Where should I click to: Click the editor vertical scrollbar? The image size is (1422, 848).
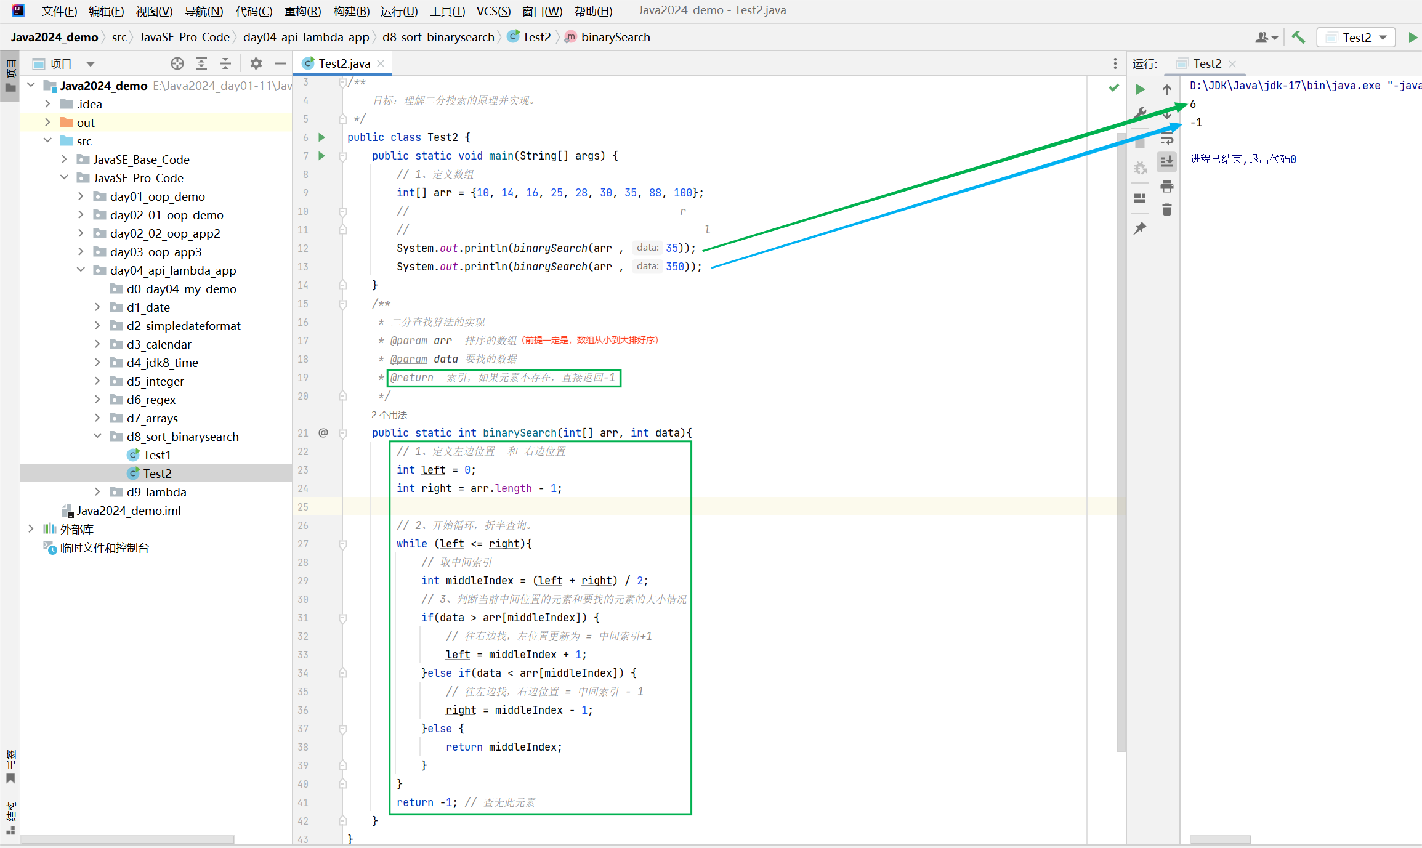(x=1120, y=431)
